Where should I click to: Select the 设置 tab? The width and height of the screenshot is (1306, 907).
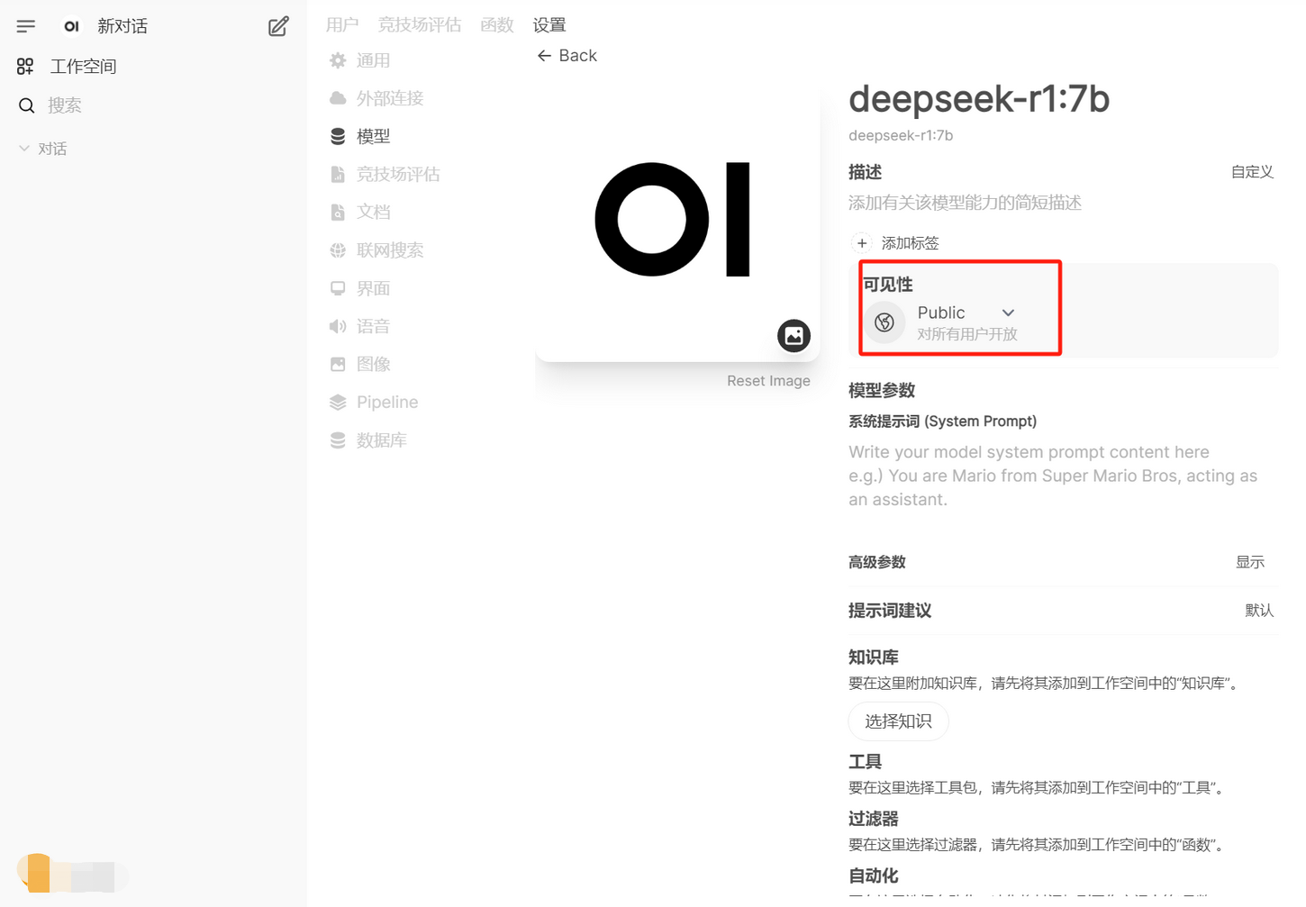(x=549, y=25)
